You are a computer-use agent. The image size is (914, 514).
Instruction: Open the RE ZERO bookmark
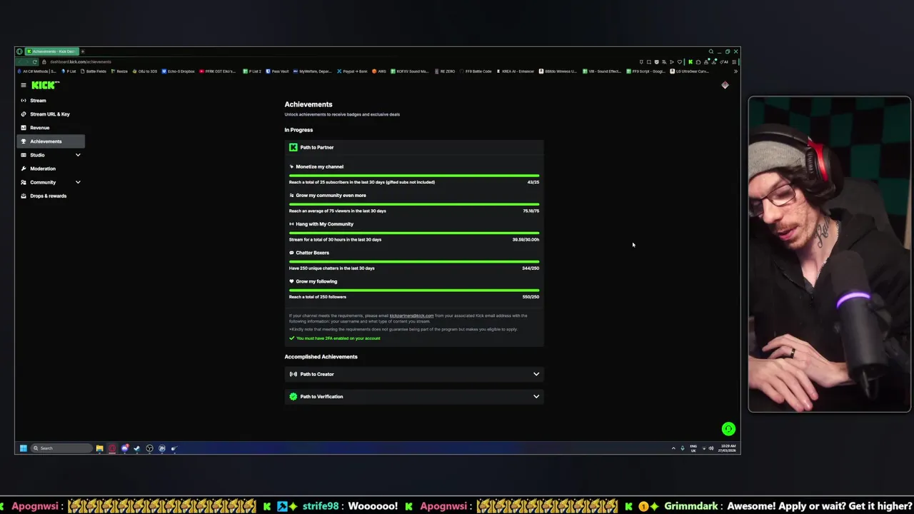coord(444,71)
